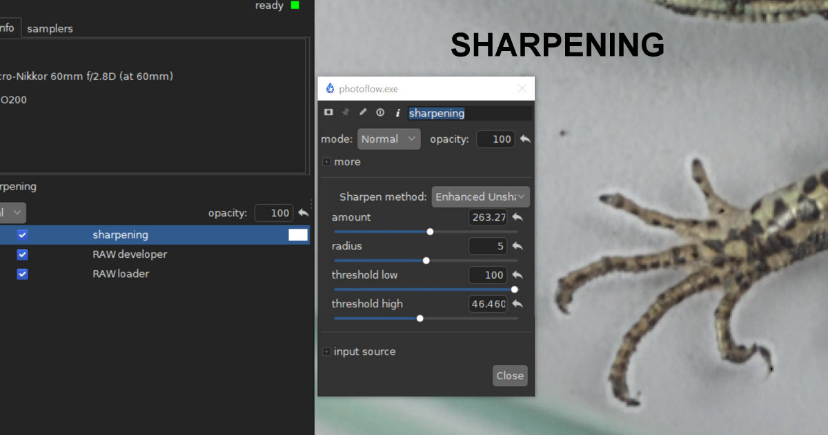Disable the RAW loader layer checkbox
Image resolution: width=828 pixels, height=435 pixels.
coord(22,274)
